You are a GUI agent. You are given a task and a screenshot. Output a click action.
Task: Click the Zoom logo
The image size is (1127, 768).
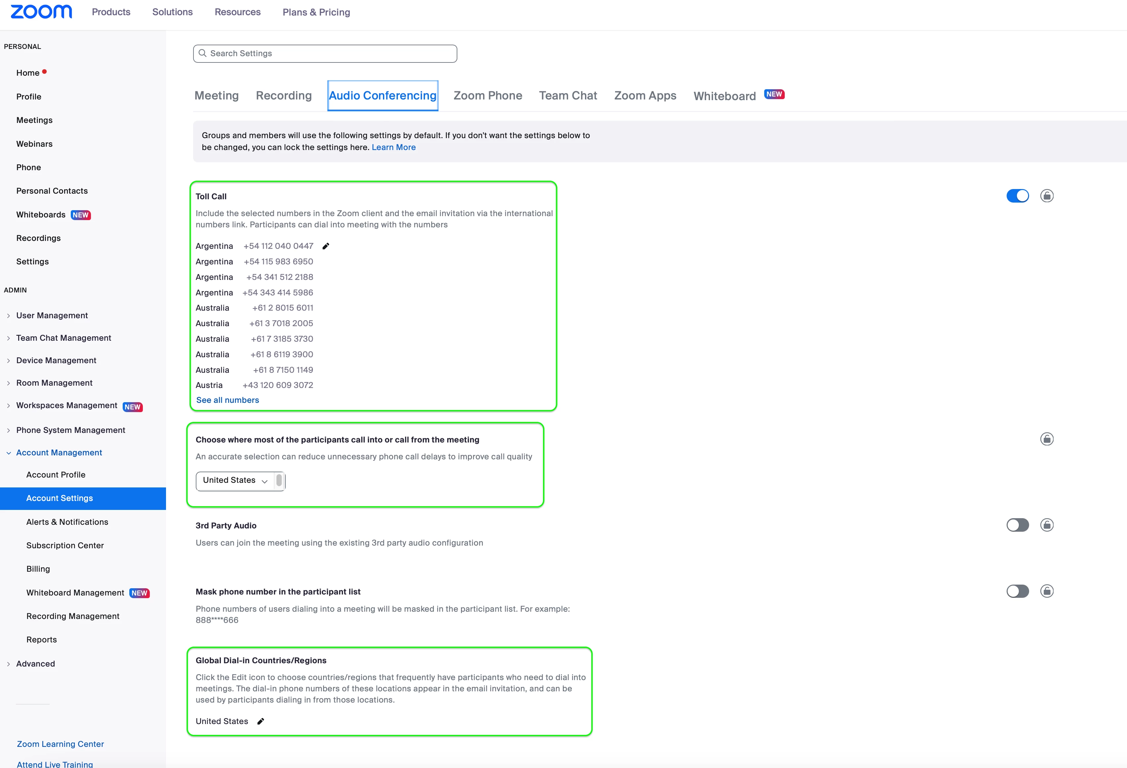pos(41,12)
